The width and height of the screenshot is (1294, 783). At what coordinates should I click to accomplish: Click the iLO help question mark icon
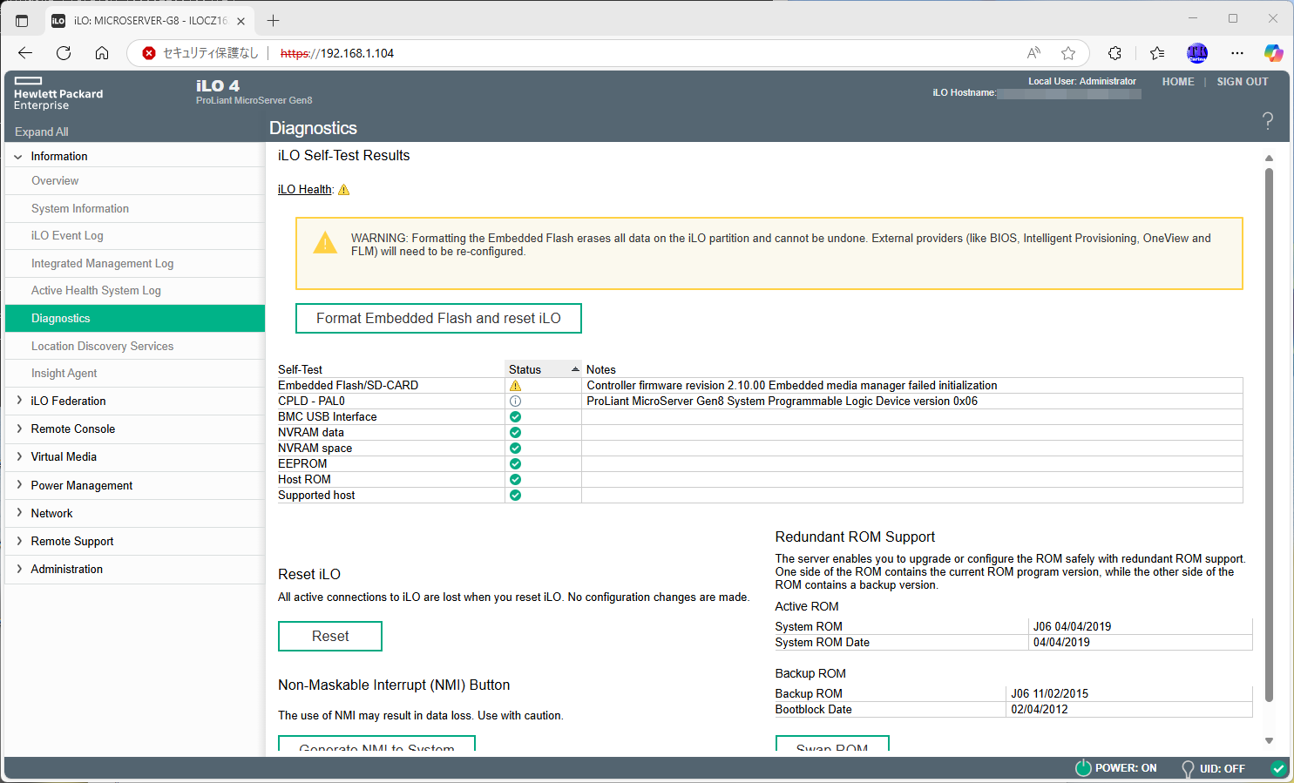[x=1267, y=121]
